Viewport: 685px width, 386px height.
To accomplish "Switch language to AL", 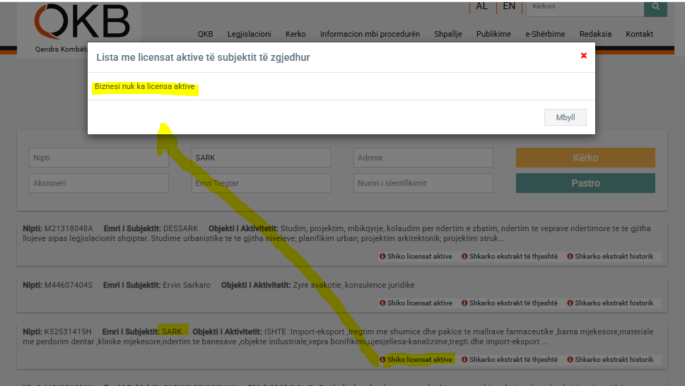I will point(481,6).
